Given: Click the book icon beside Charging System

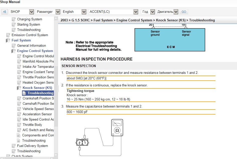Looking at the screenshot, I should (14, 19).
